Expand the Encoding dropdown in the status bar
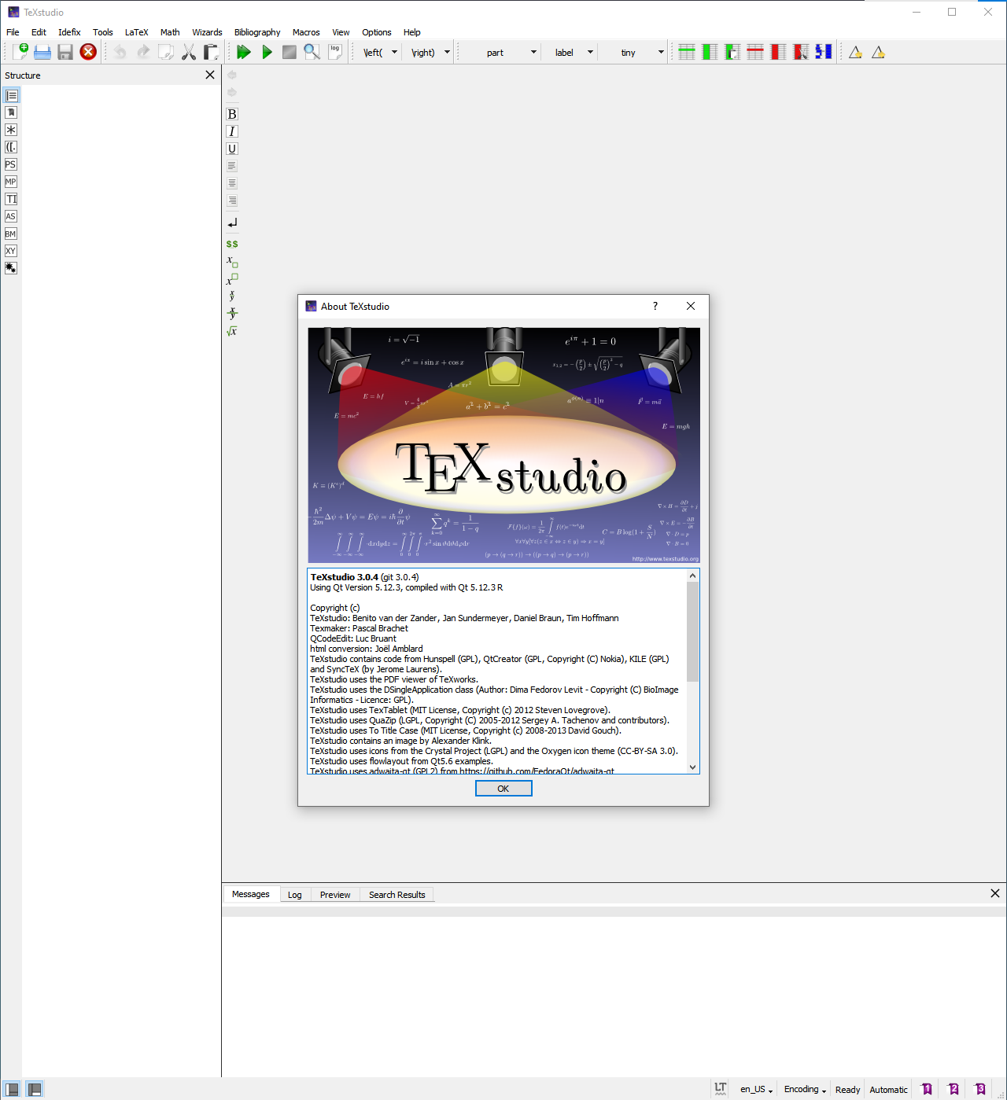The height and width of the screenshot is (1100, 1007). 803,1089
